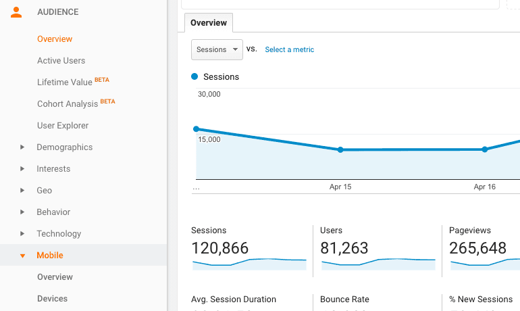
Task: Go to Active Users report
Action: pyautogui.click(x=61, y=61)
